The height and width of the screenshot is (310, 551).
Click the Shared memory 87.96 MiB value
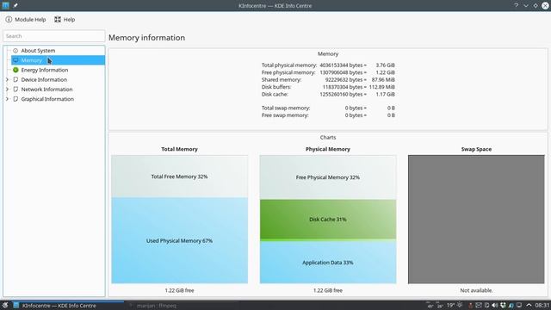(x=383, y=80)
